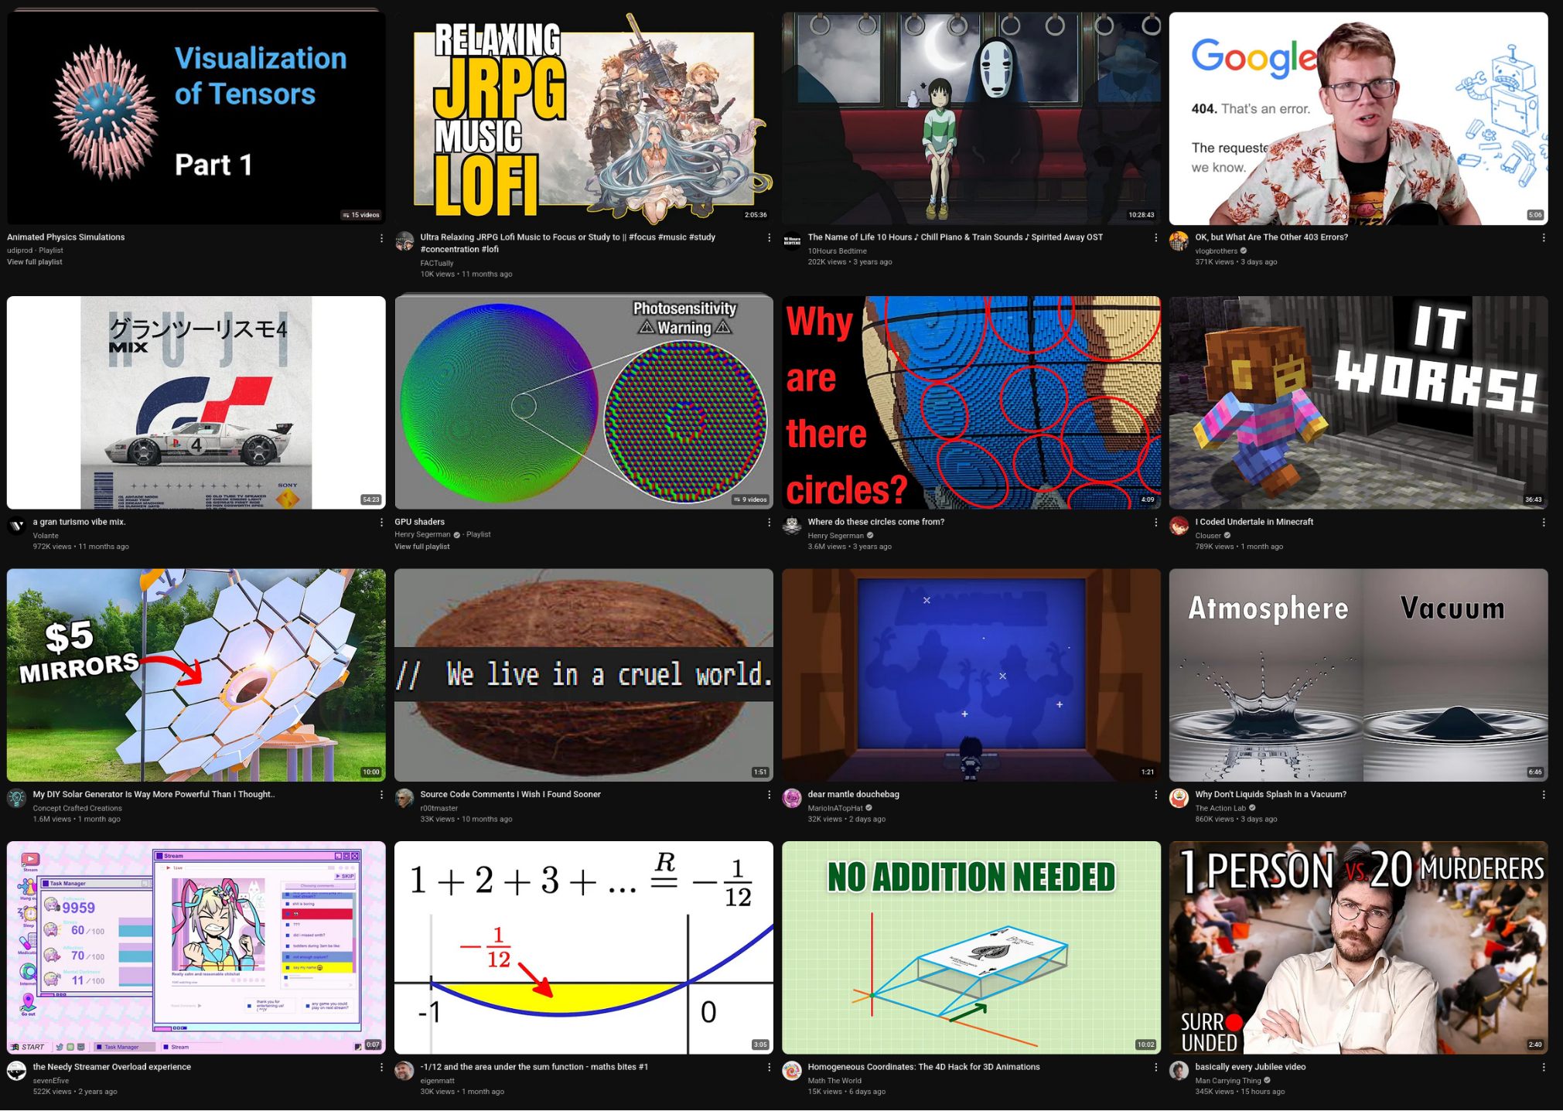
Task: Play Why are there circles thumbnail
Action: pyautogui.click(x=971, y=402)
